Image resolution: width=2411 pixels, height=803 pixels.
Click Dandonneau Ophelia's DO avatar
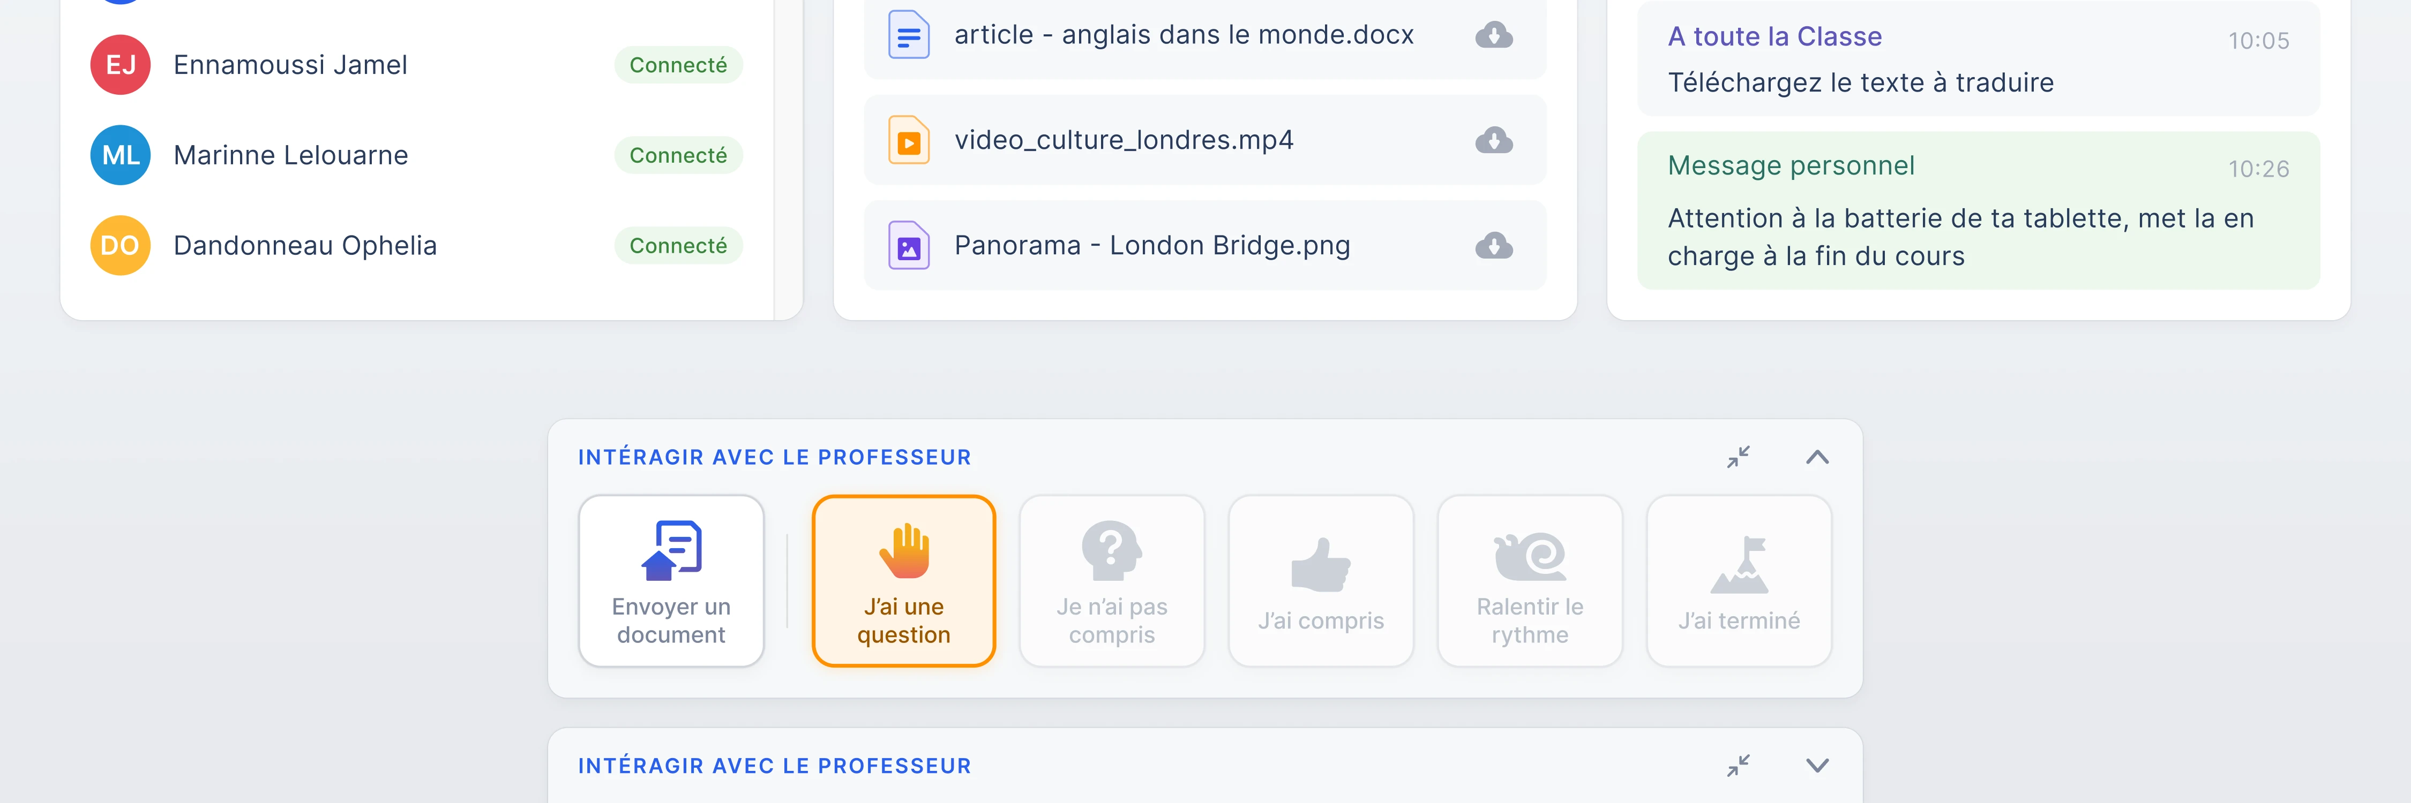(121, 246)
